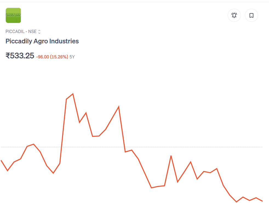The width and height of the screenshot is (269, 203).
Task: Click the rightmost end of the price line
Action: [262, 201]
